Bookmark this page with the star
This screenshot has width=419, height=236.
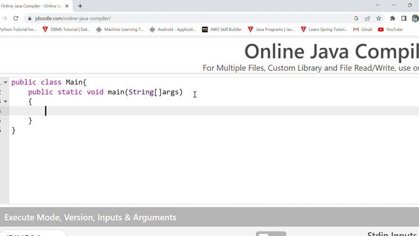[x=378, y=18]
